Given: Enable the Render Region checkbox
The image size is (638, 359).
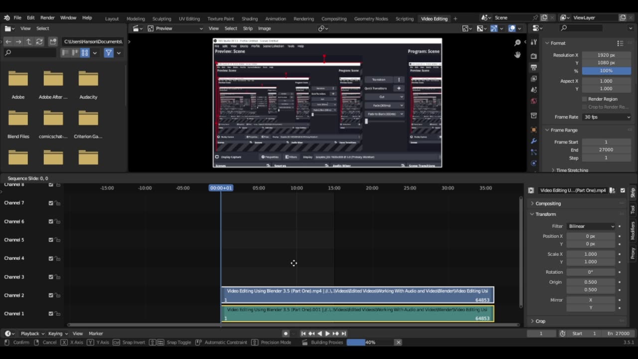Looking at the screenshot, I should click(585, 99).
